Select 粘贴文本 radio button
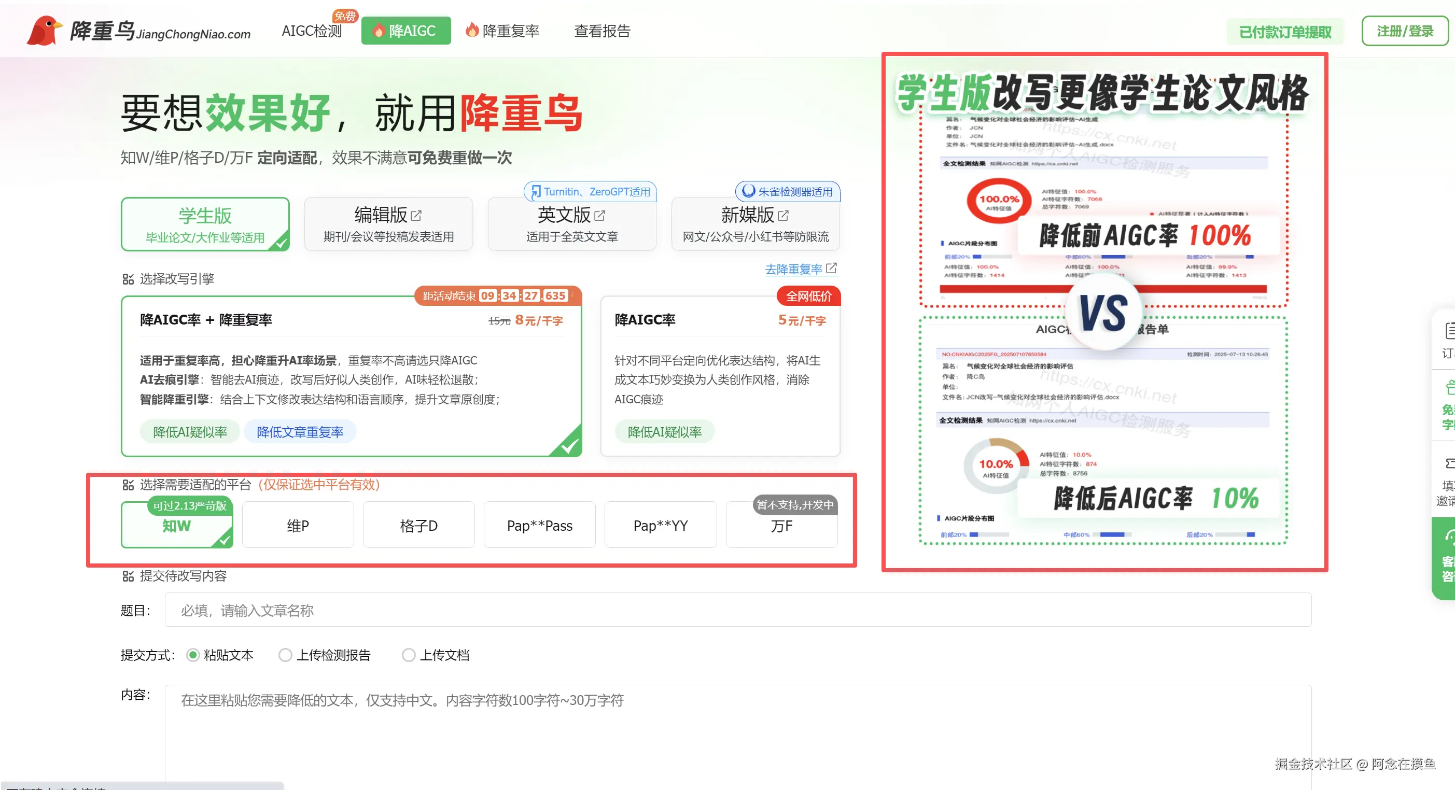Image resolution: width=1455 pixels, height=790 pixels. click(x=192, y=655)
